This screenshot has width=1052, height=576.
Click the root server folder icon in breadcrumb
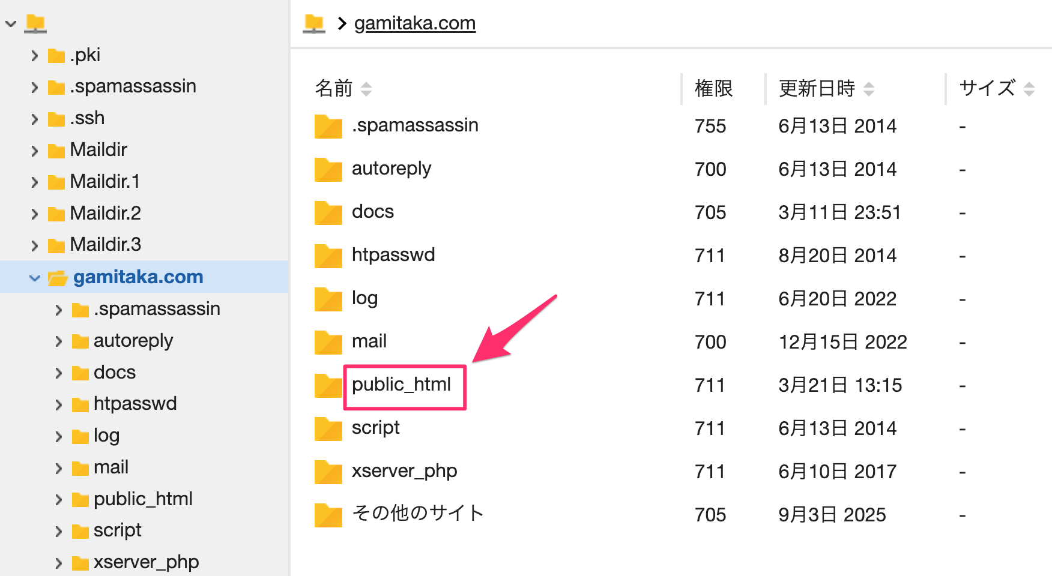pyautogui.click(x=314, y=23)
